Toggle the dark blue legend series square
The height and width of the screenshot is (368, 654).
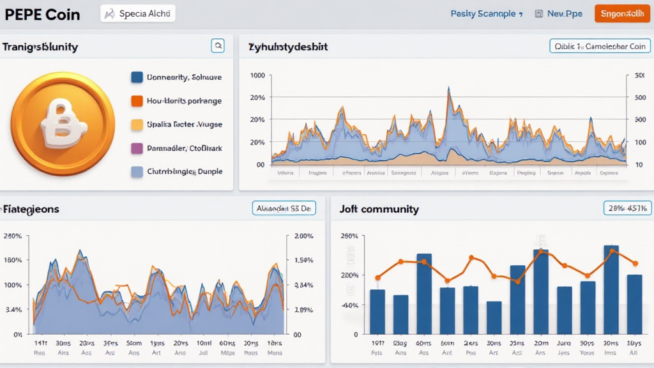click(x=137, y=77)
